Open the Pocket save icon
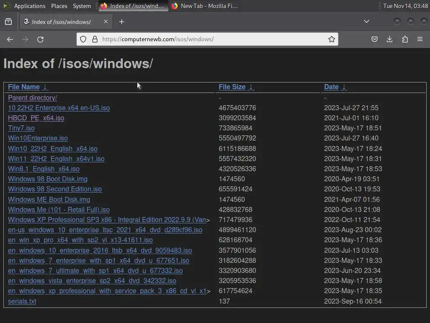430x323 pixels. click(374, 39)
